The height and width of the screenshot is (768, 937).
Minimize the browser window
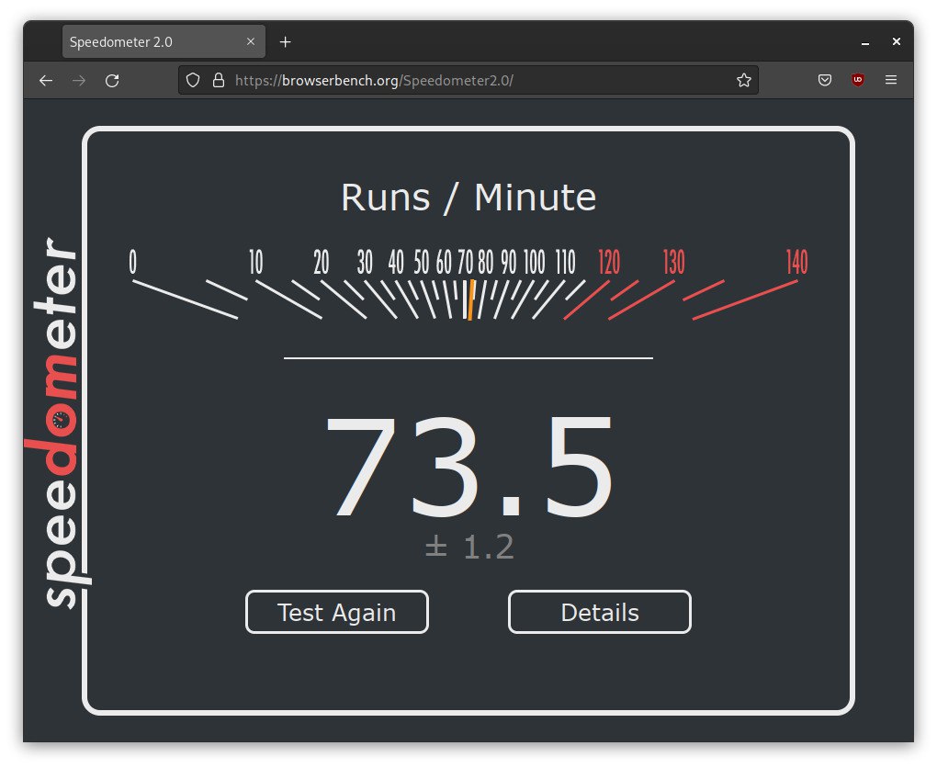tap(864, 42)
